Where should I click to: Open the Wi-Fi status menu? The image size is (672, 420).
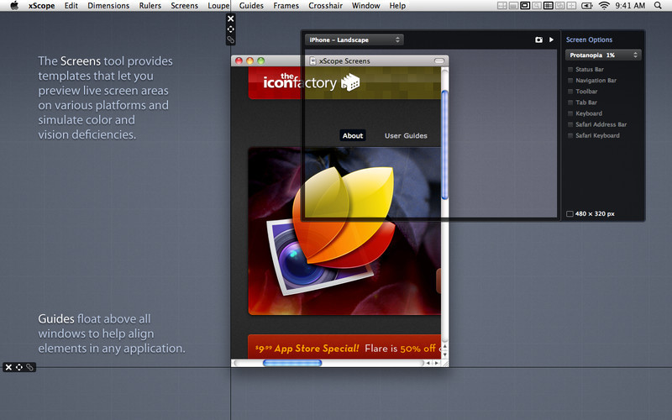tap(604, 6)
